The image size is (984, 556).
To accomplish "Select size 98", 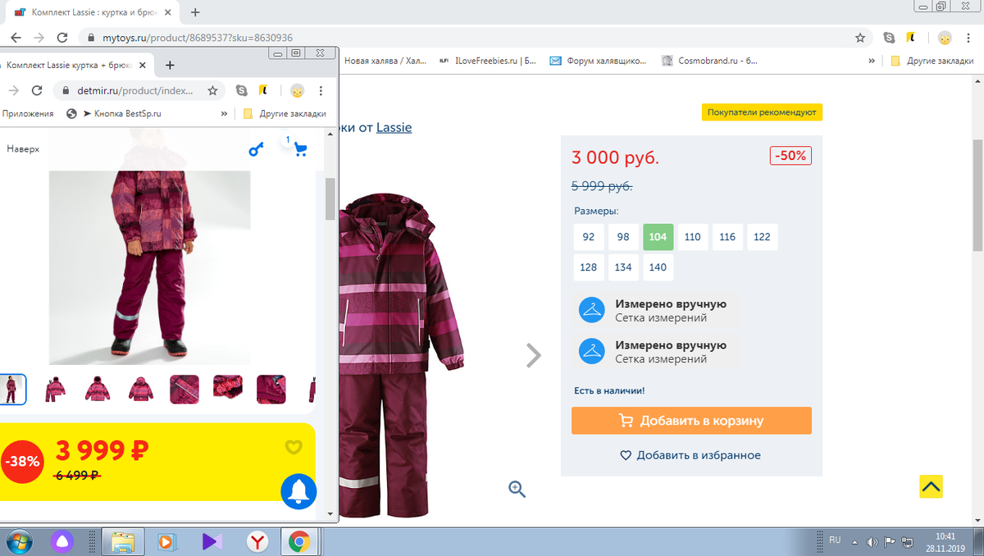I will coord(623,237).
